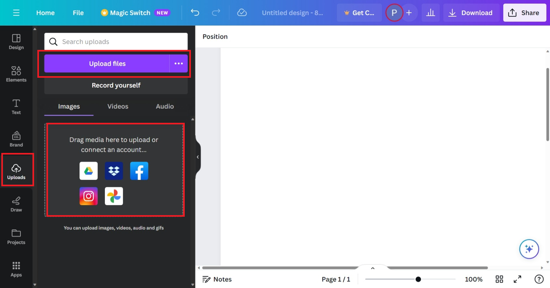Click the Download button
550x288 pixels.
(471, 13)
